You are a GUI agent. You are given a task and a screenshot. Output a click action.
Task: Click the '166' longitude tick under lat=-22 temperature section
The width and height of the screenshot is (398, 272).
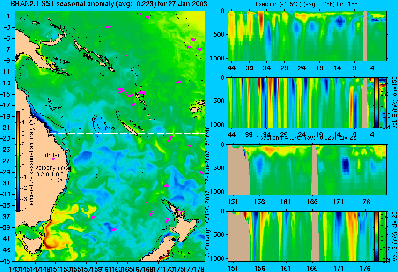[x=312, y=202]
